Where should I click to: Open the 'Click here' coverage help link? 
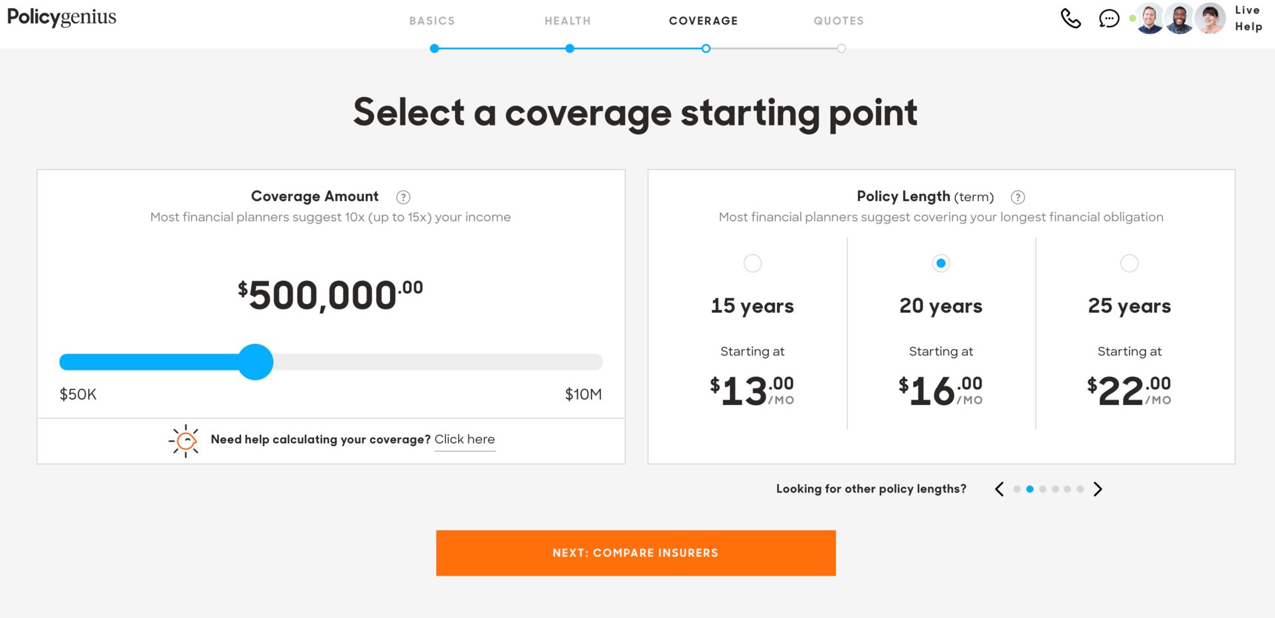pos(465,439)
